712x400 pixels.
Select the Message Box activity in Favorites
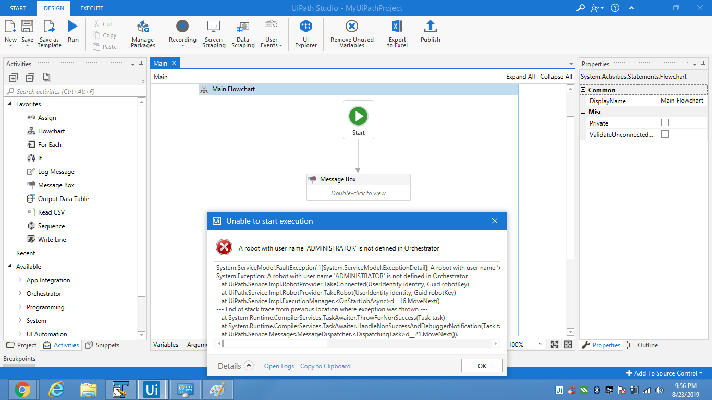coord(56,185)
